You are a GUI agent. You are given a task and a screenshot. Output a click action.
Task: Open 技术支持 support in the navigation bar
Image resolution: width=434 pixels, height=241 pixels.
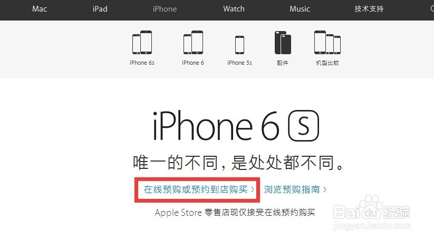click(369, 9)
